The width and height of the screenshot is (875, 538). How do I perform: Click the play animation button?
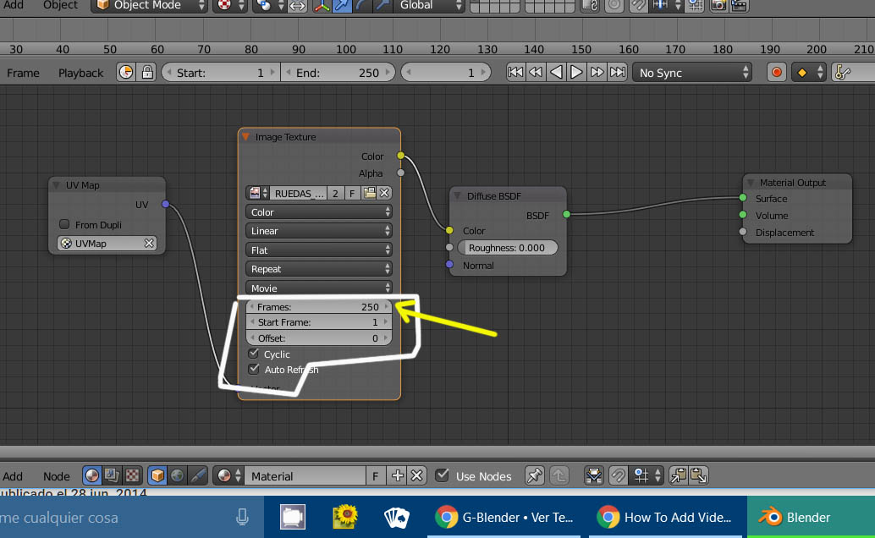576,73
